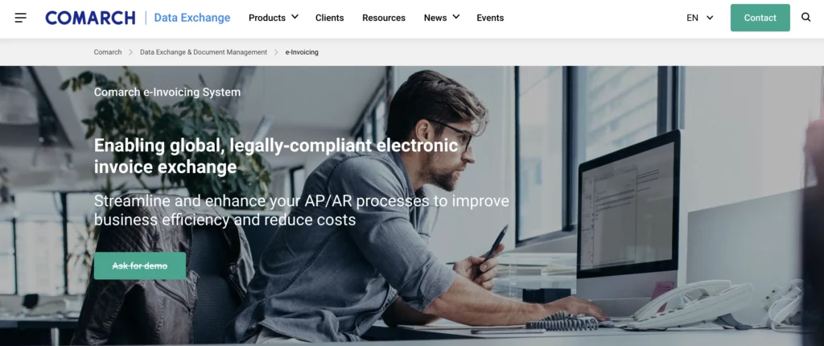Open the hamburger menu icon
Viewport: 824px width, 346px height.
click(x=20, y=18)
